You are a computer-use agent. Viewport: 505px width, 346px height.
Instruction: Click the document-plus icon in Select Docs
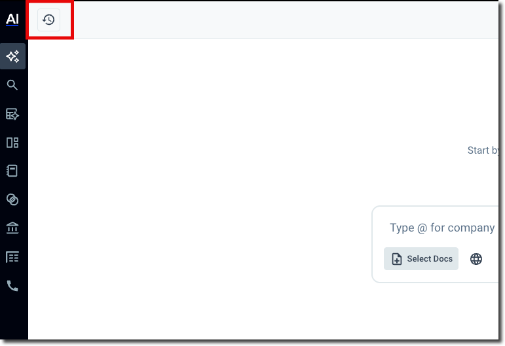tap(396, 259)
